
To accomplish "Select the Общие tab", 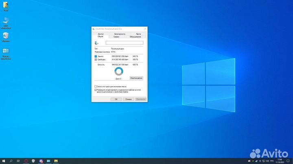I will click(x=101, y=36).
